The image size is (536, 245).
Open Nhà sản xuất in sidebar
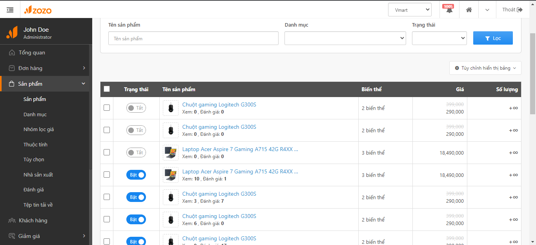pyautogui.click(x=38, y=175)
